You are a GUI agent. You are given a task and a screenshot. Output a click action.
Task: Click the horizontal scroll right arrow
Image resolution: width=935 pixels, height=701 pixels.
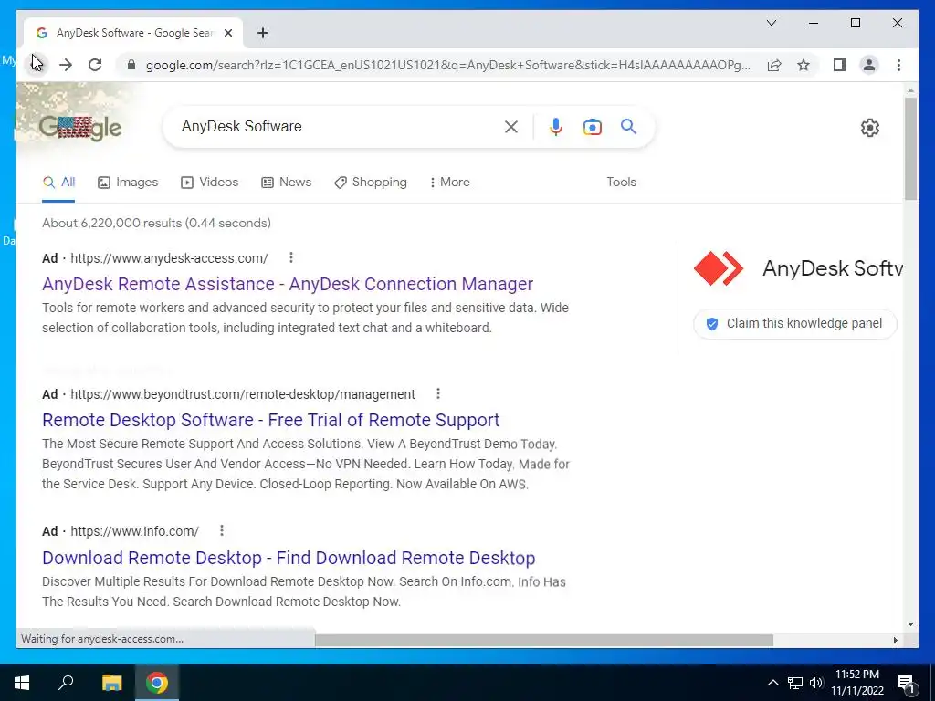click(x=895, y=640)
